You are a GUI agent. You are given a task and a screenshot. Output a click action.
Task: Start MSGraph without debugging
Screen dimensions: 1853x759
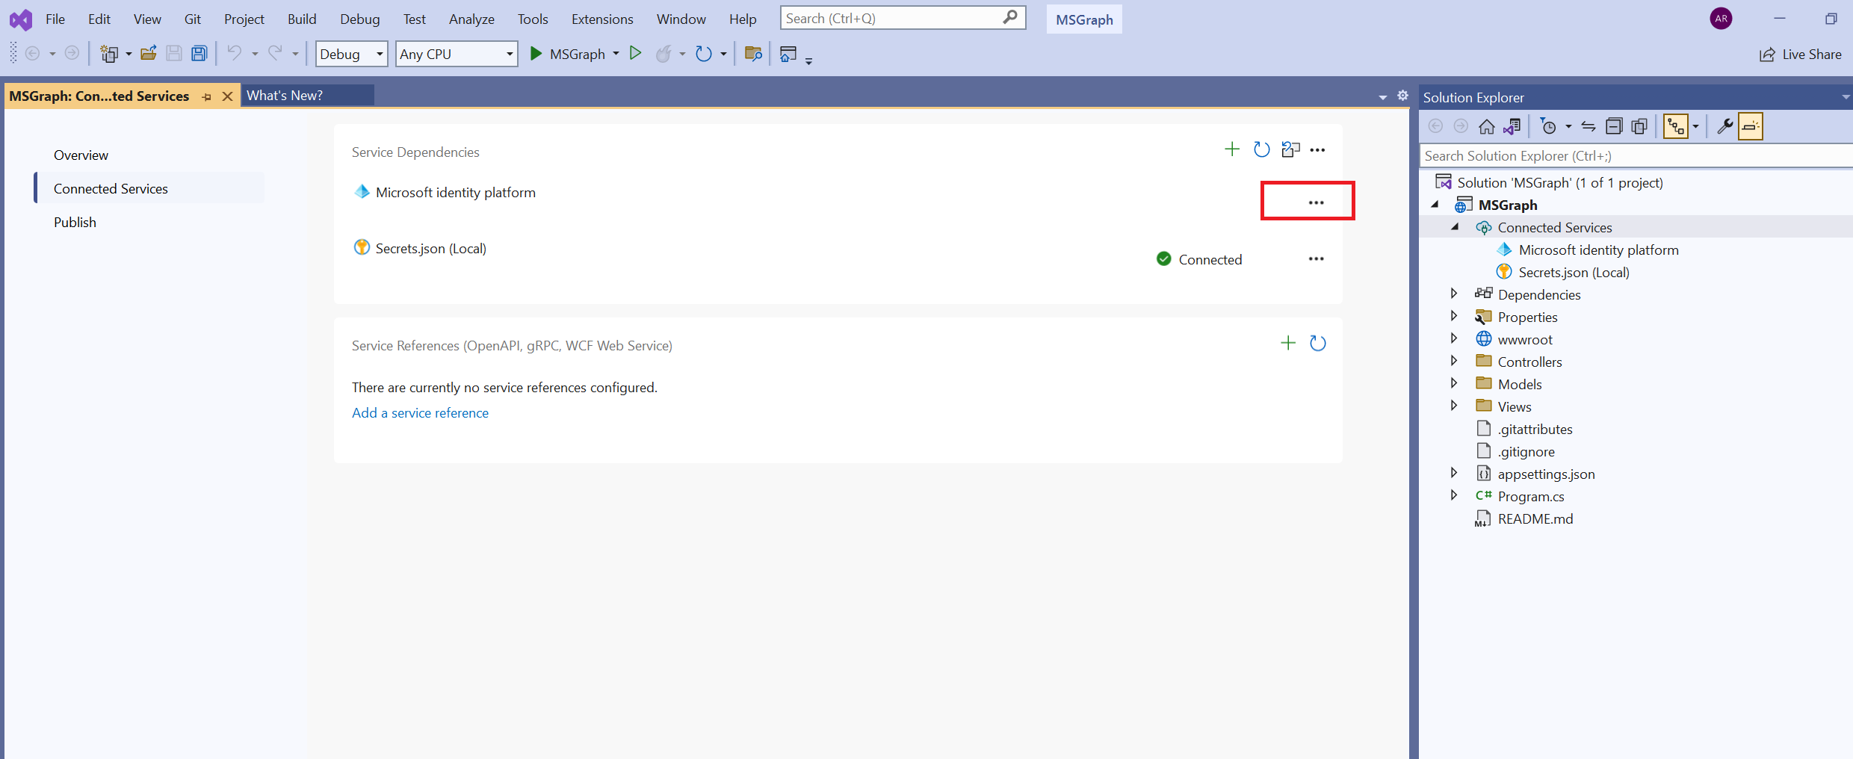coord(635,53)
